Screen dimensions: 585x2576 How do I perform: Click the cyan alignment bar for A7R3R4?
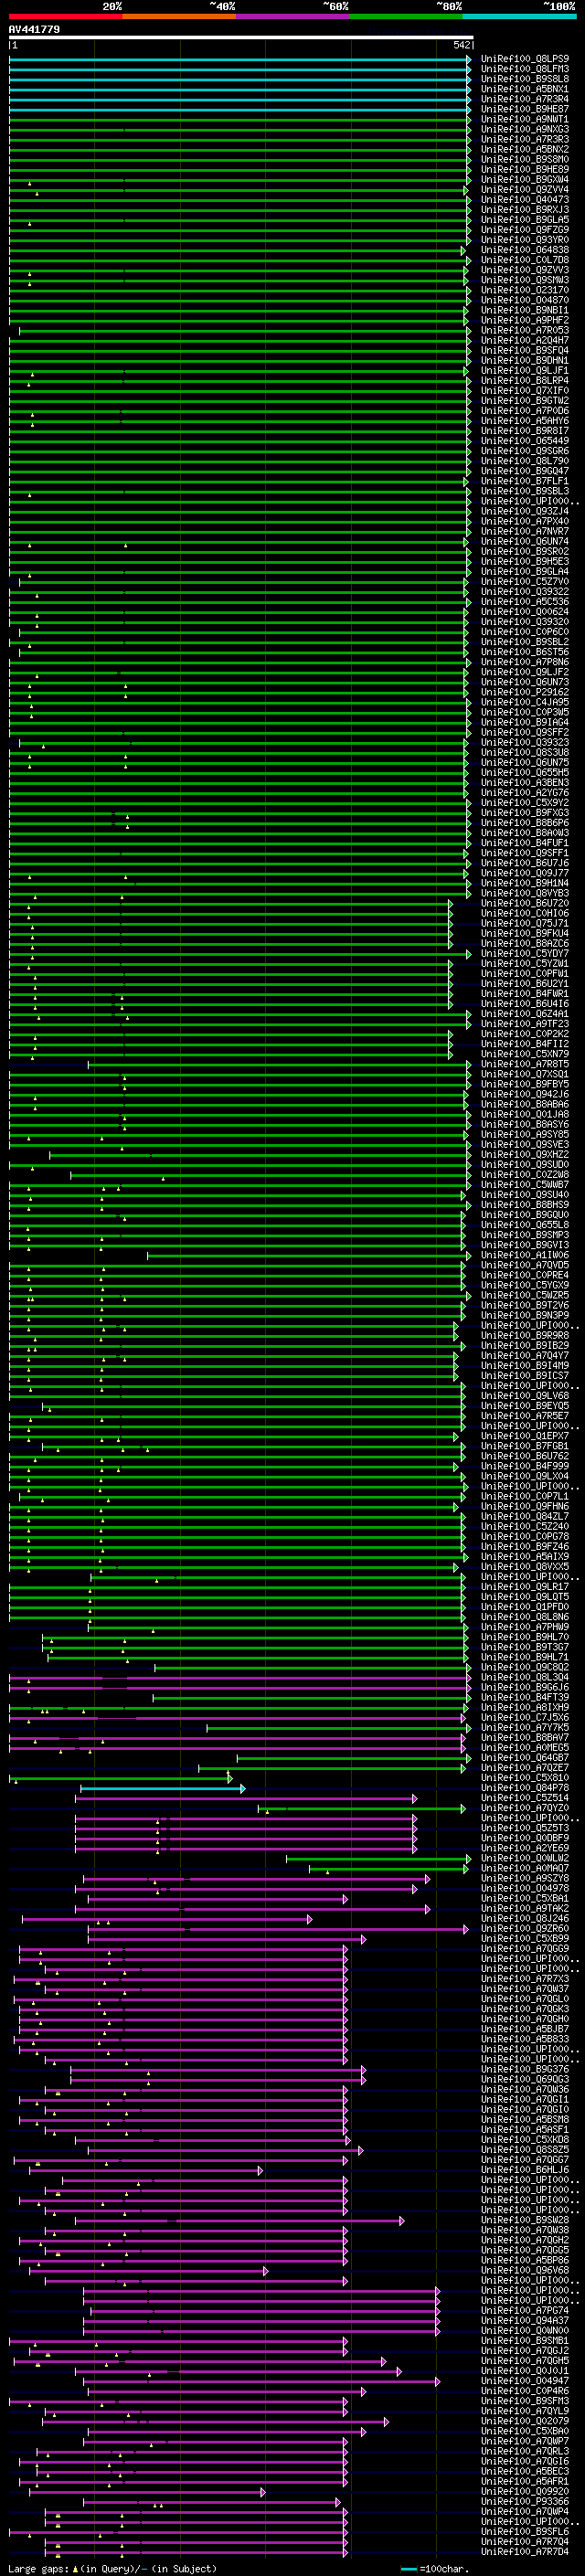click(x=240, y=99)
